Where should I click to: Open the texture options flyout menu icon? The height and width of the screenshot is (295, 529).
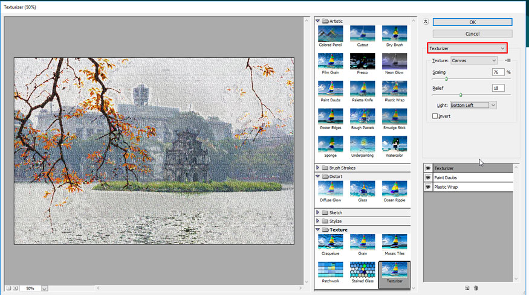[x=508, y=60]
